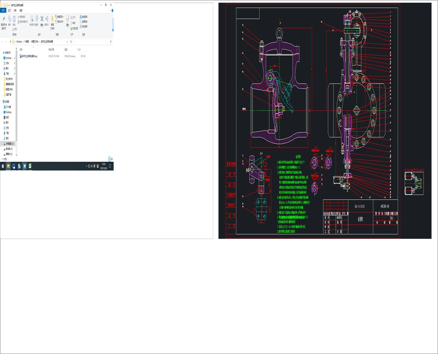438x354 pixels.
Task: Click the Copy path icon in the ribbon
Action: (x=18, y=17)
